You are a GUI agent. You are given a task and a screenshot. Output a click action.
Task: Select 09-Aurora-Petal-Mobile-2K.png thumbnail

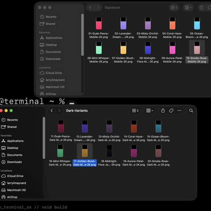172,48
